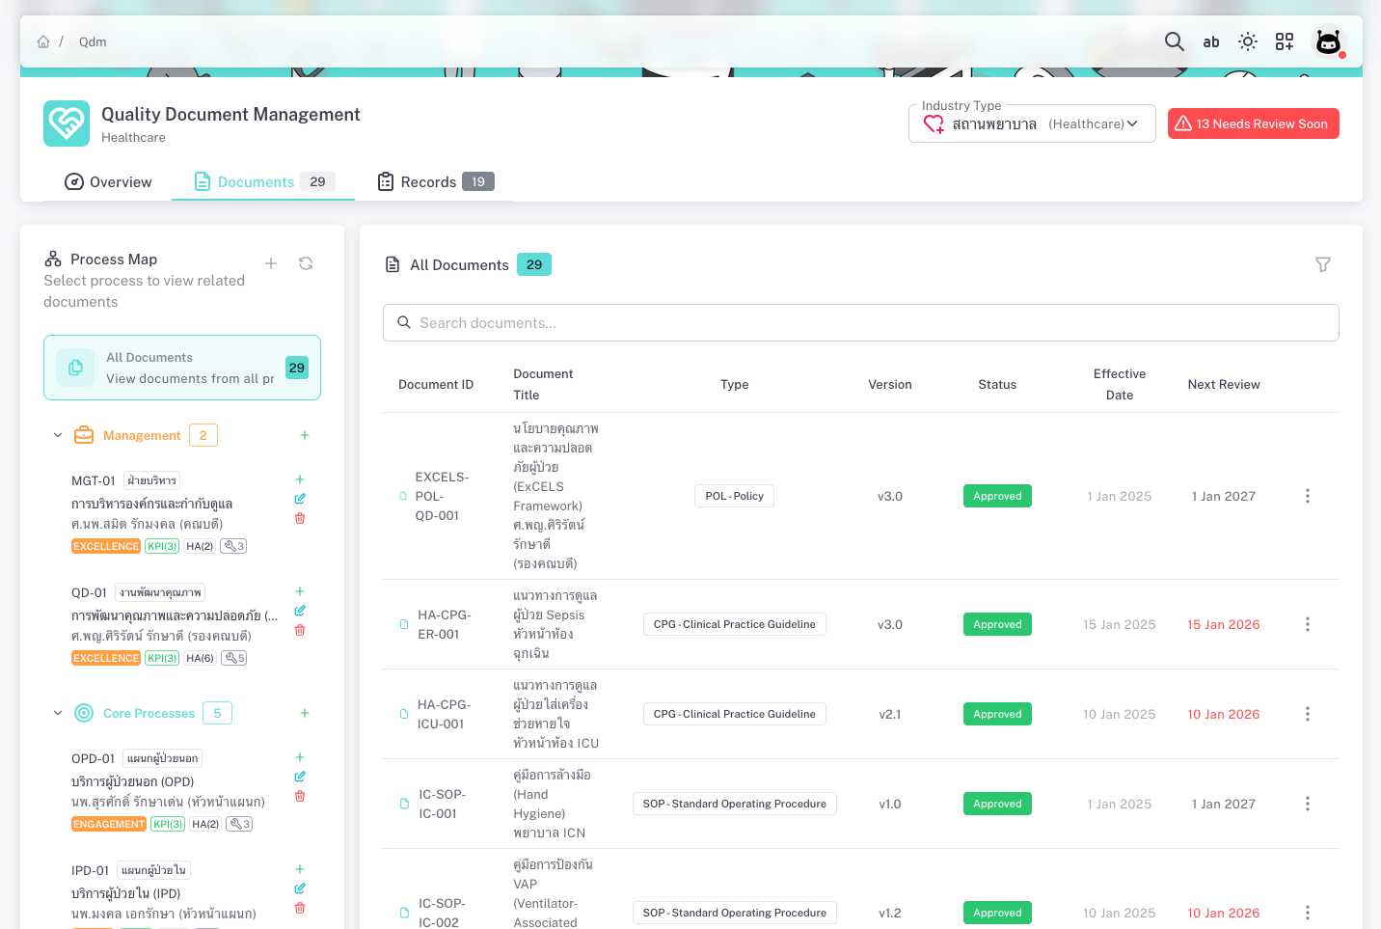Screen dimensions: 1381x929
Task: Collapse the Management process group
Action: tap(58, 435)
